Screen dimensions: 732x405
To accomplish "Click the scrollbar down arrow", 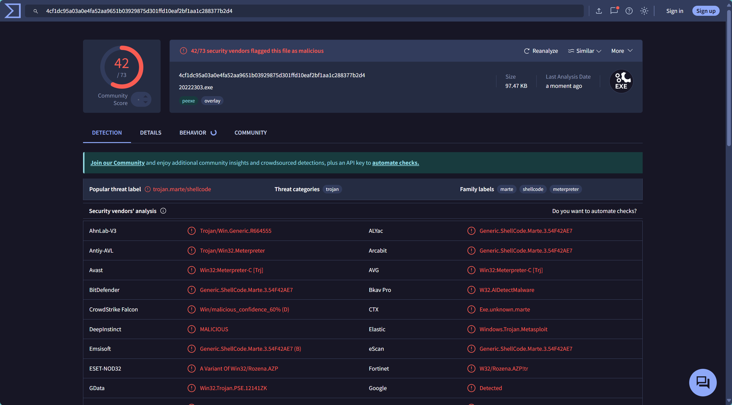I will click(x=729, y=400).
